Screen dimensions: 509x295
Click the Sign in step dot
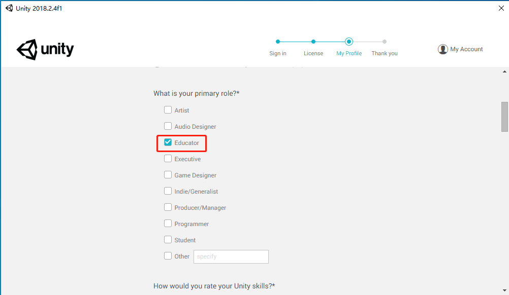point(277,42)
